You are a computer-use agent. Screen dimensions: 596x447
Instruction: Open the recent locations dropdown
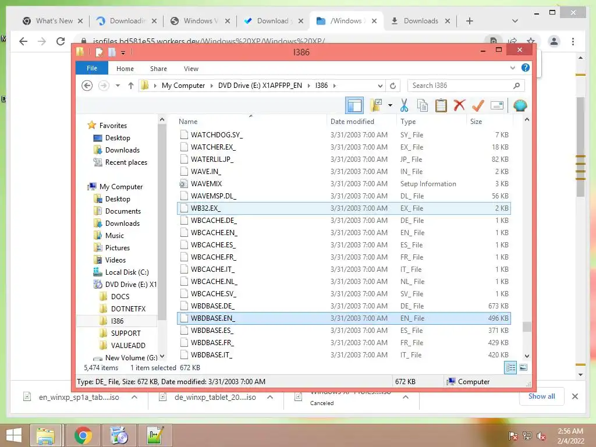pyautogui.click(x=118, y=86)
